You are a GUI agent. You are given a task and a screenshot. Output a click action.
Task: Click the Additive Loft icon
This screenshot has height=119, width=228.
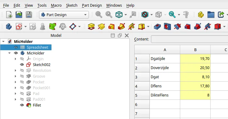click(111, 26)
